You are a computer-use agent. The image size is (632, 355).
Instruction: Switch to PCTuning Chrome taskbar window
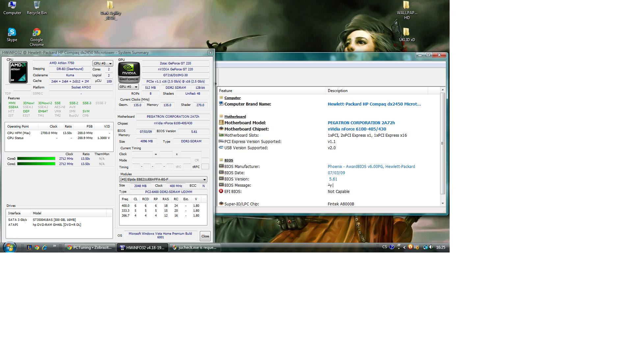click(x=90, y=248)
